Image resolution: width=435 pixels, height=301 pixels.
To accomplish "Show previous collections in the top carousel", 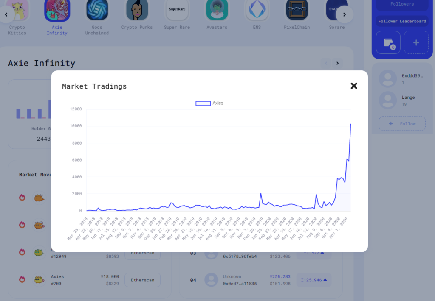I will (x=6, y=14).
